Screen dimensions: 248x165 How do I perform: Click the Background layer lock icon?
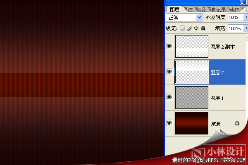(237, 123)
